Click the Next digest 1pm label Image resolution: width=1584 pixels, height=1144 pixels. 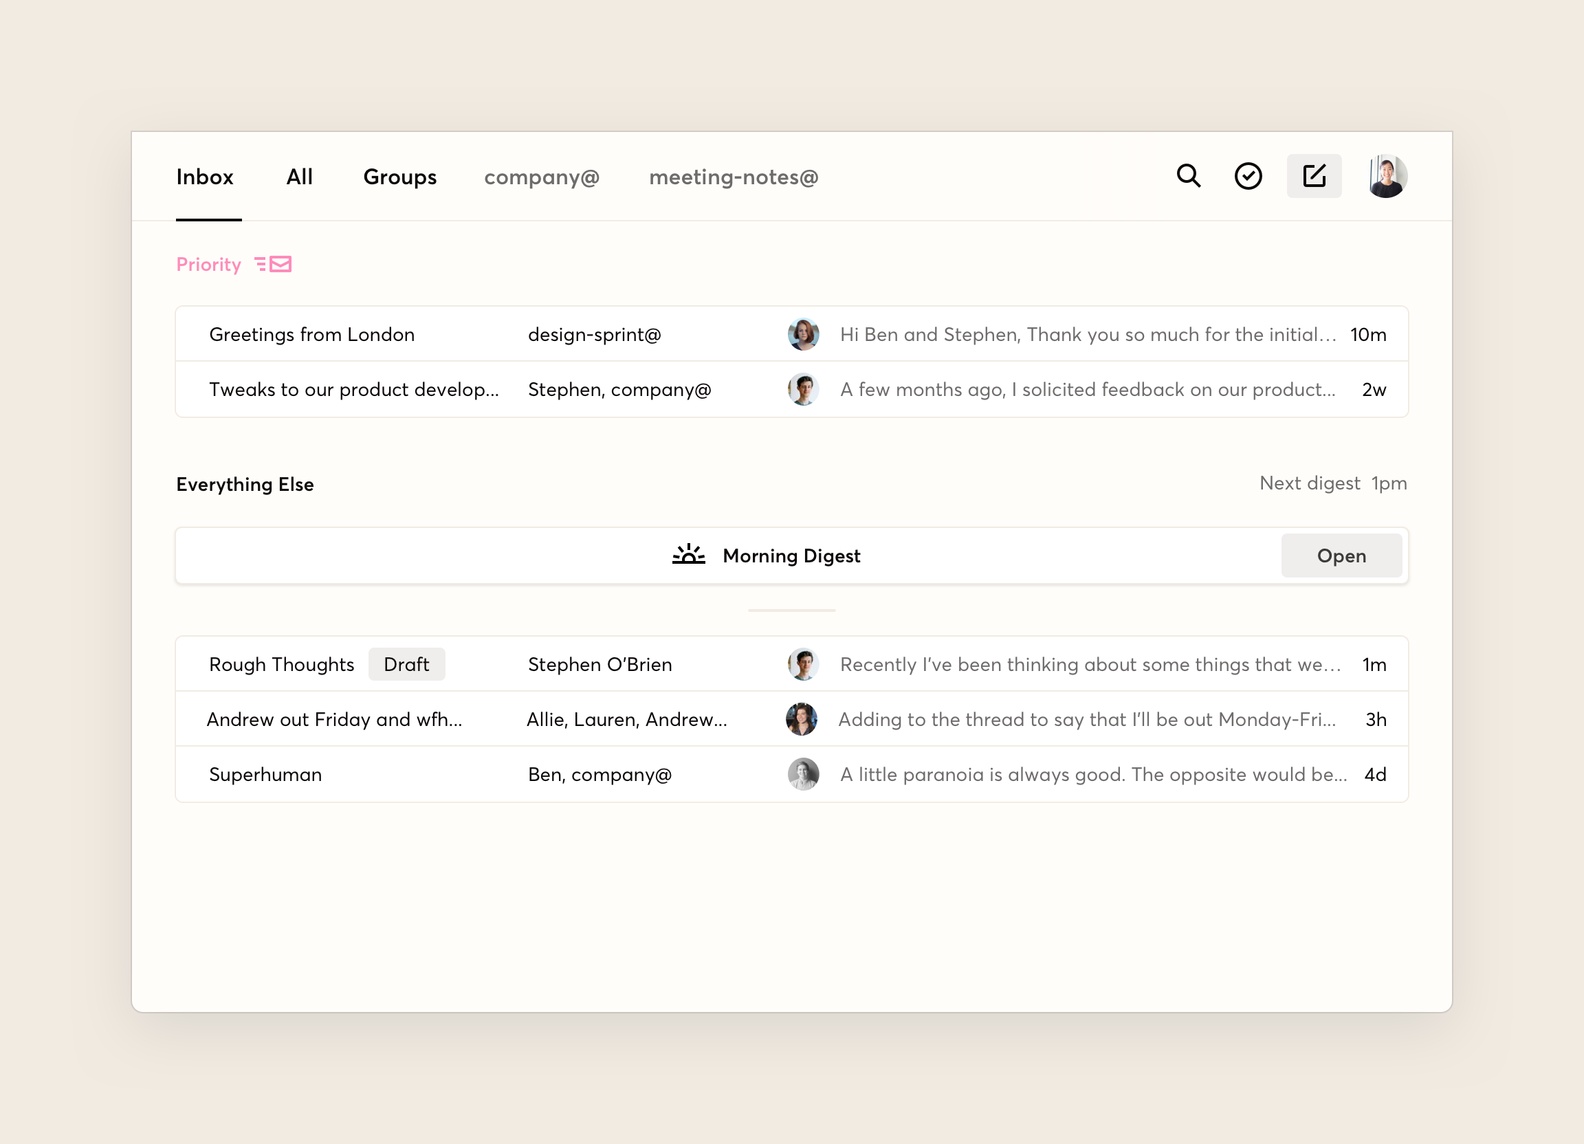click(1332, 483)
